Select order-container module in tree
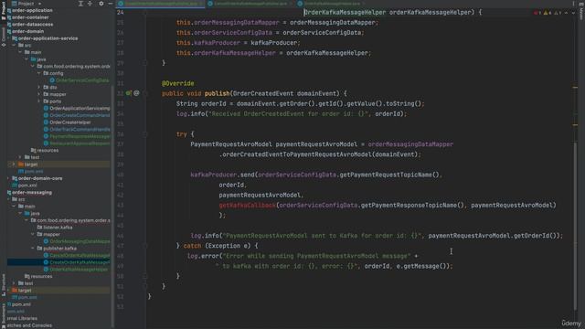Viewport: 585px width, 329px height. pyautogui.click(x=30, y=17)
